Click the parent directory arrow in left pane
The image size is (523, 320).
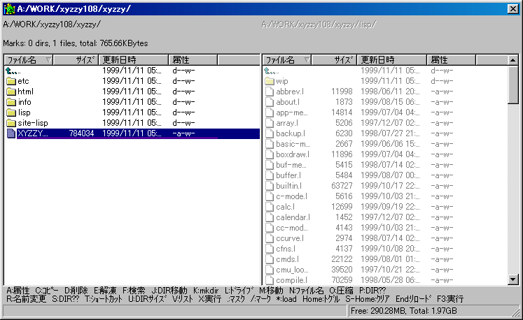pos(10,71)
